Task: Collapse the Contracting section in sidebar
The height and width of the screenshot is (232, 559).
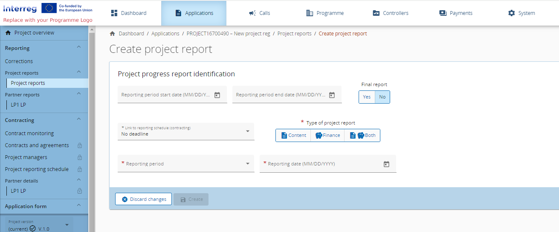Action: (x=78, y=120)
